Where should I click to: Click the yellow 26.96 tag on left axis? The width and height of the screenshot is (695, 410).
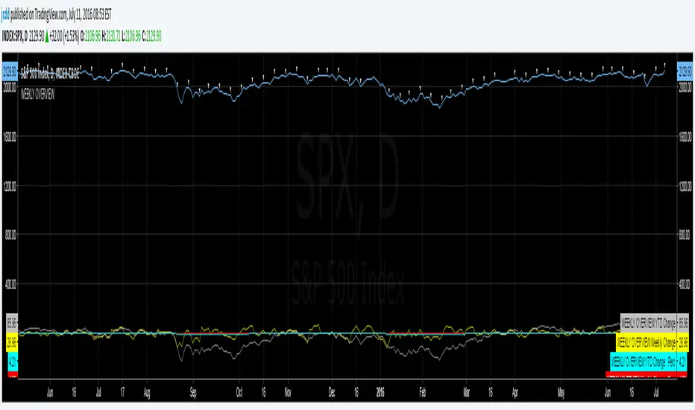[x=11, y=342]
